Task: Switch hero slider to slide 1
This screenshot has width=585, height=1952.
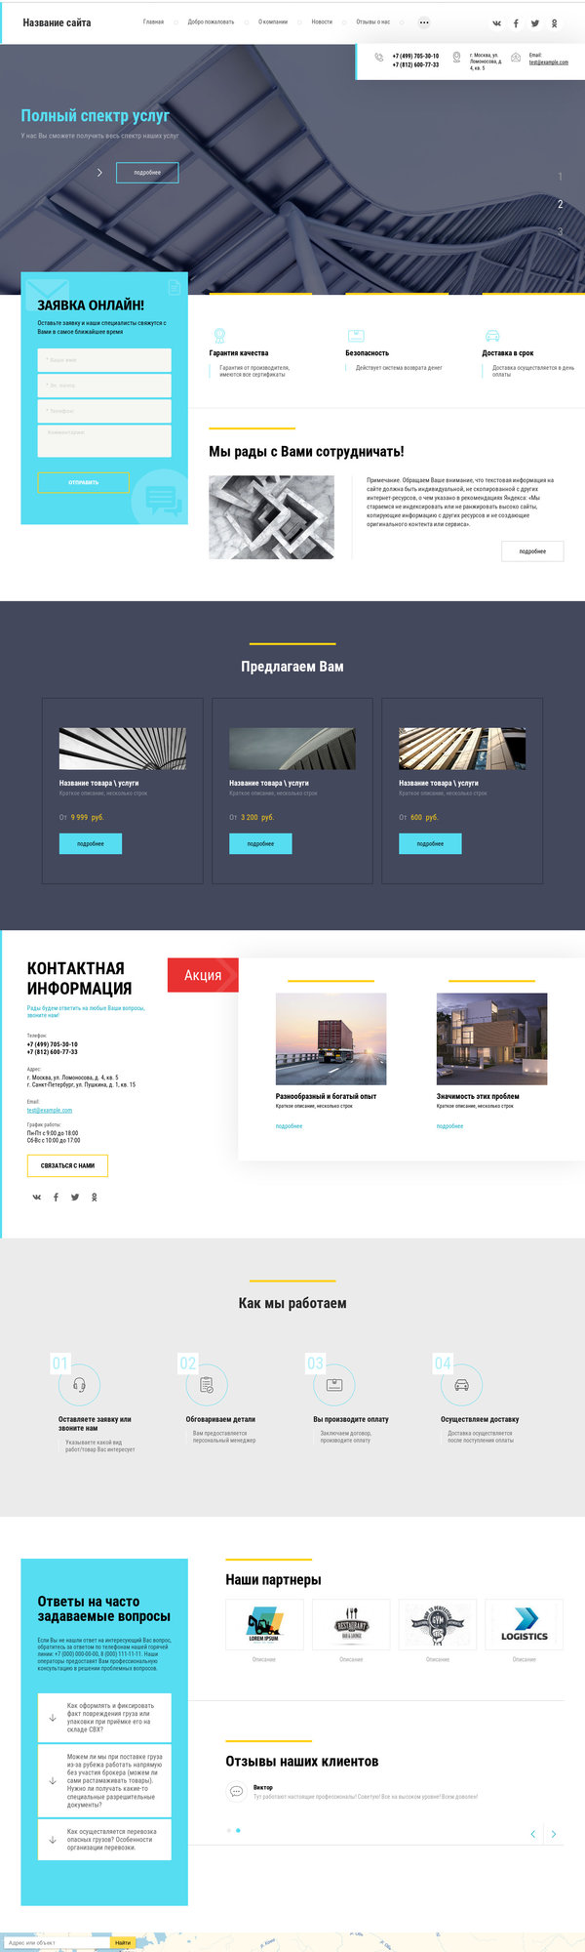Action: 560,177
